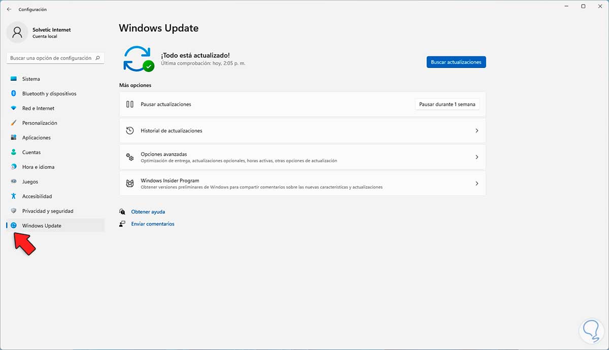Viewport: 609px width, 350px height.
Task: Select the Personalización brush icon
Action: pyautogui.click(x=13, y=123)
